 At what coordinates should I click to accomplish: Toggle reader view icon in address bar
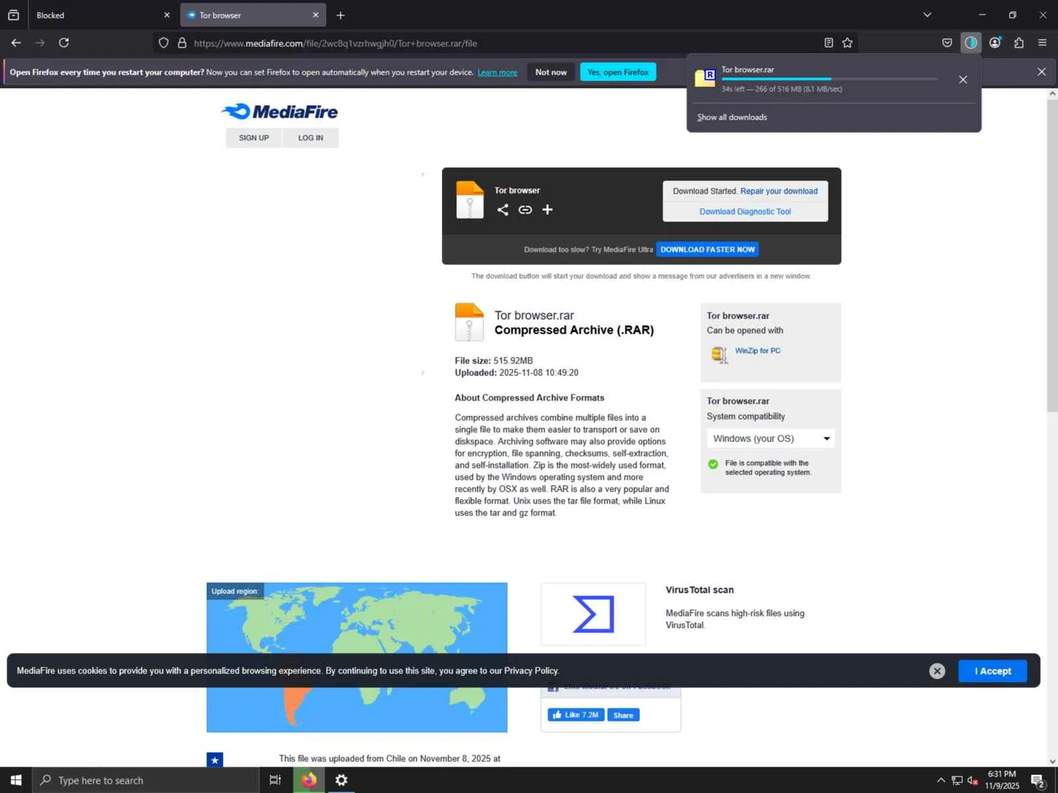(829, 43)
